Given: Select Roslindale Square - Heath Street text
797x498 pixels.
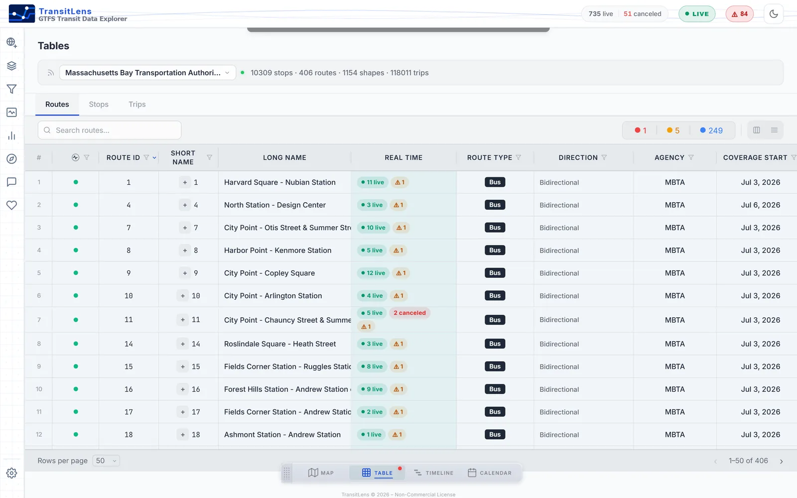Looking at the screenshot, I should tap(280, 344).
